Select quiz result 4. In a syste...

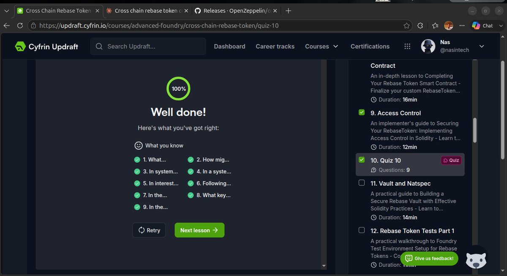click(214, 171)
